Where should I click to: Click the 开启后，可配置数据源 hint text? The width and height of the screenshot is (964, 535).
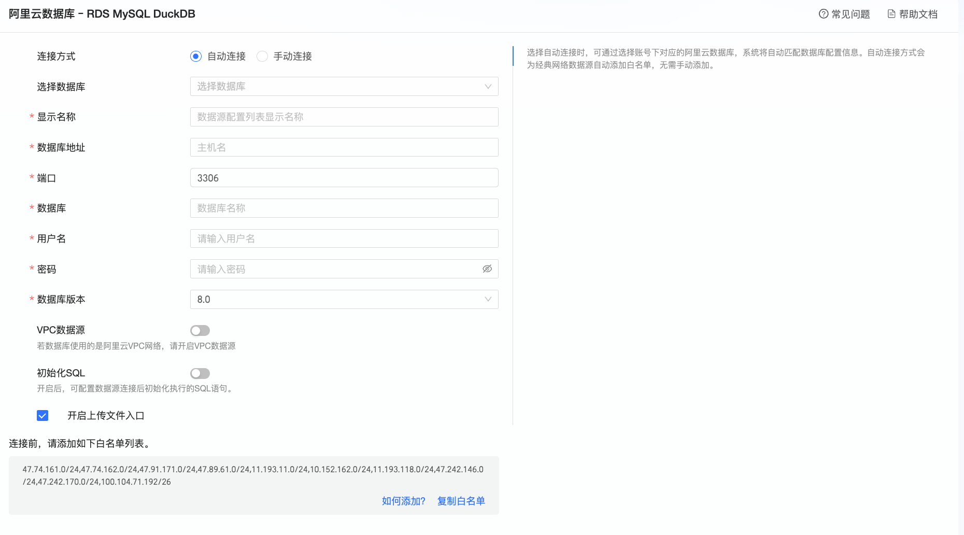[135, 388]
